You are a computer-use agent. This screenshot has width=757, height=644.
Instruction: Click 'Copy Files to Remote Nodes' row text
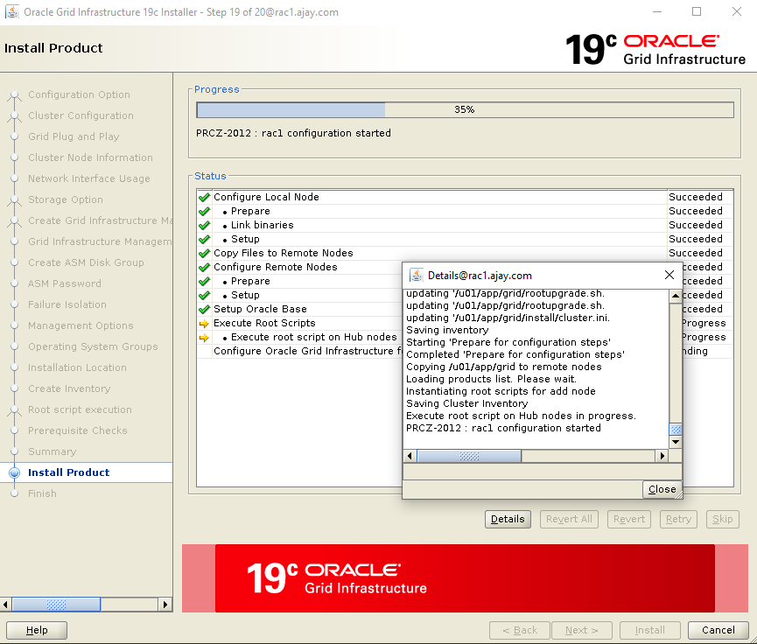pos(284,253)
